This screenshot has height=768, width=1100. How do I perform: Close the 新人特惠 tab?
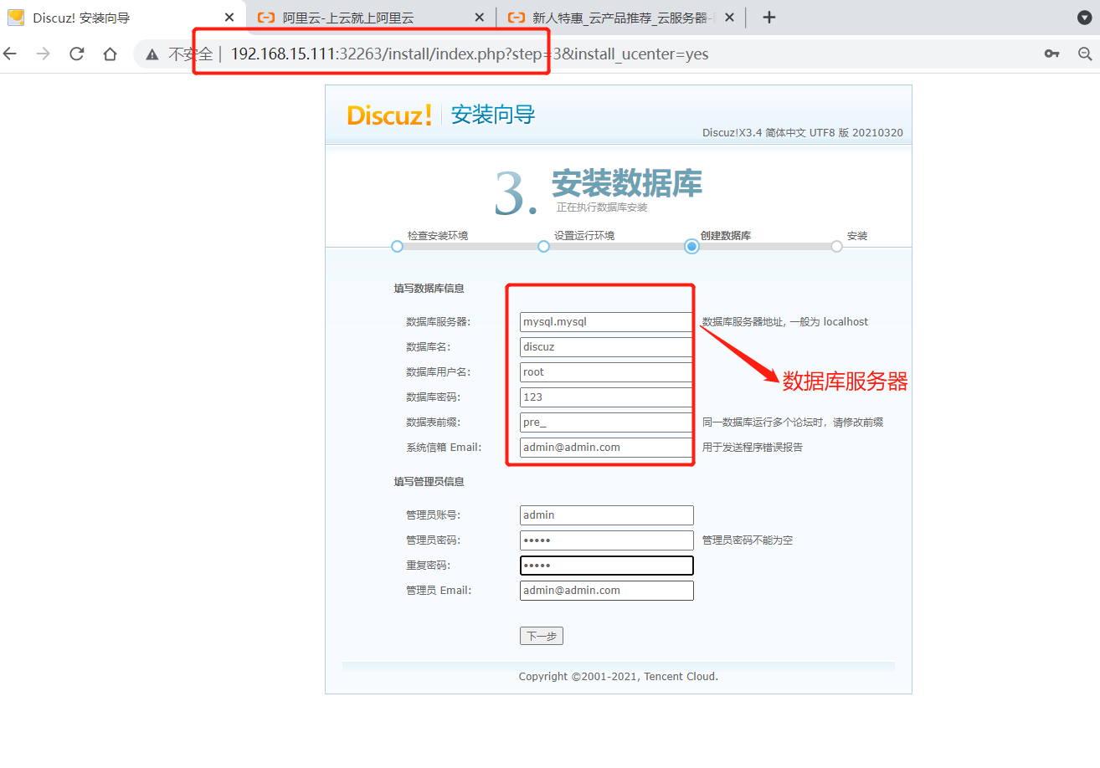[x=729, y=18]
